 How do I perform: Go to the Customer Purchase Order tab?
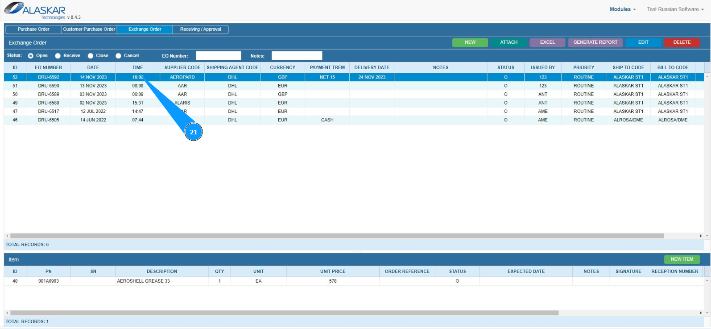click(x=89, y=29)
